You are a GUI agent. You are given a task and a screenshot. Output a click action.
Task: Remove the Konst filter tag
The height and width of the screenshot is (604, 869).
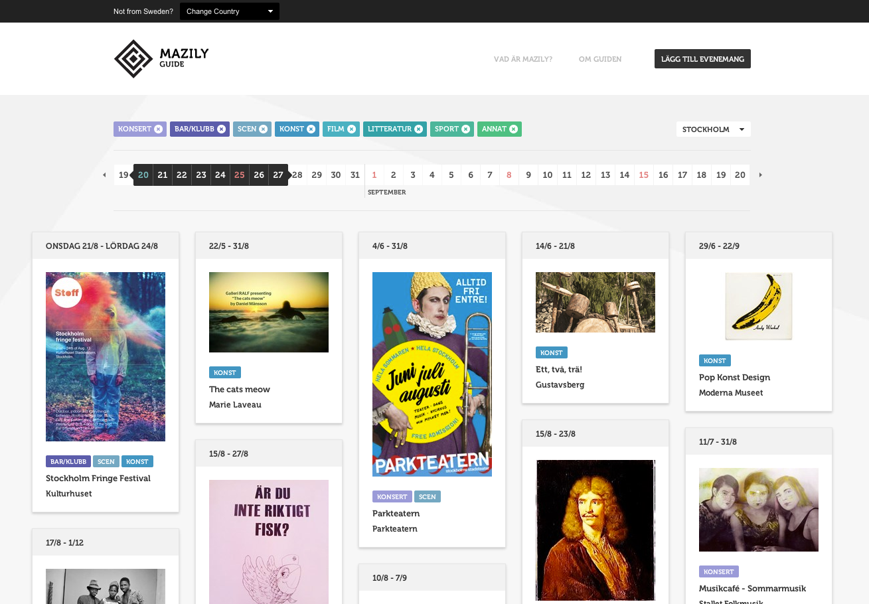[x=311, y=129]
